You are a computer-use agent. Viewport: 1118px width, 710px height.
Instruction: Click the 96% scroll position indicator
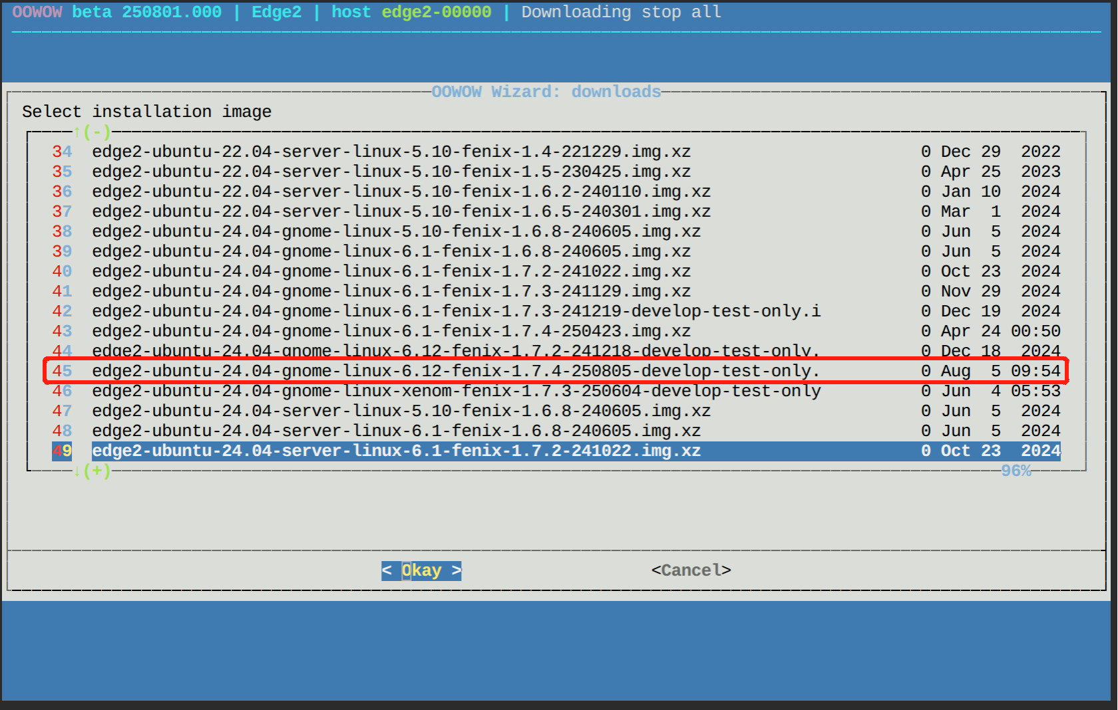point(1016,471)
